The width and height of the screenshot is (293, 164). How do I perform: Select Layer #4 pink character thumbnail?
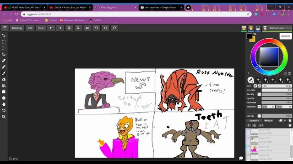[254, 149]
